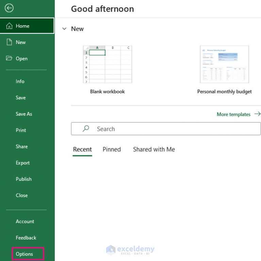
Task: Click the magnifier icon in search box
Action: (86, 129)
